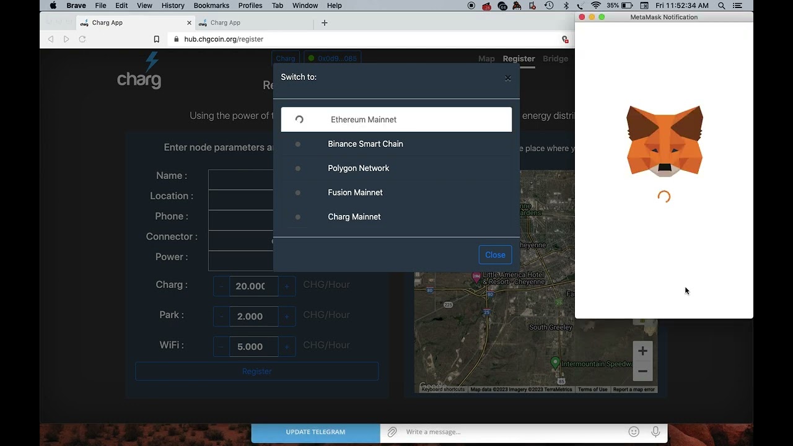
Task: Zoom in on the map
Action: click(x=642, y=351)
